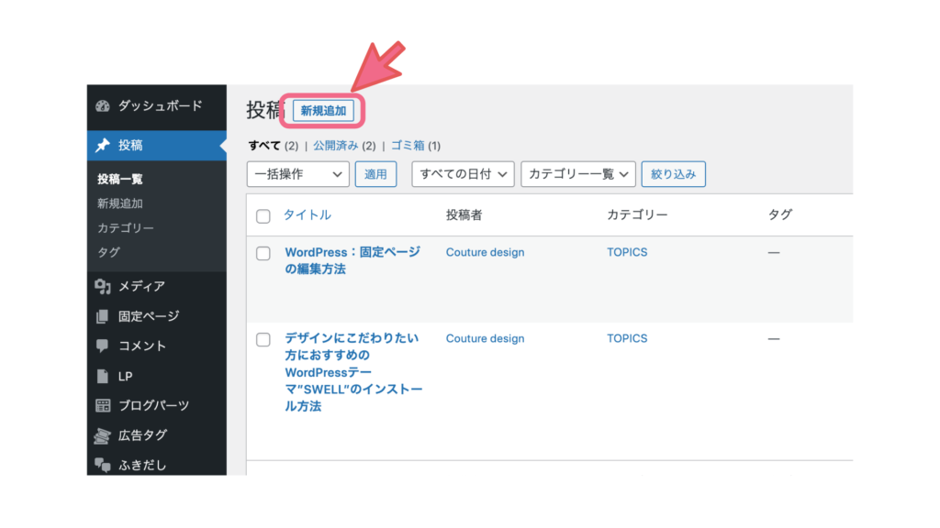The width and height of the screenshot is (940, 528).
Task: Tick the select-all checkbox beside タイトル
Action: click(263, 216)
